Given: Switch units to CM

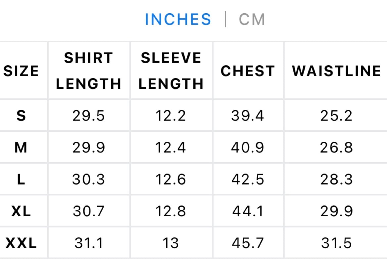Looking at the screenshot, I should click(252, 19).
